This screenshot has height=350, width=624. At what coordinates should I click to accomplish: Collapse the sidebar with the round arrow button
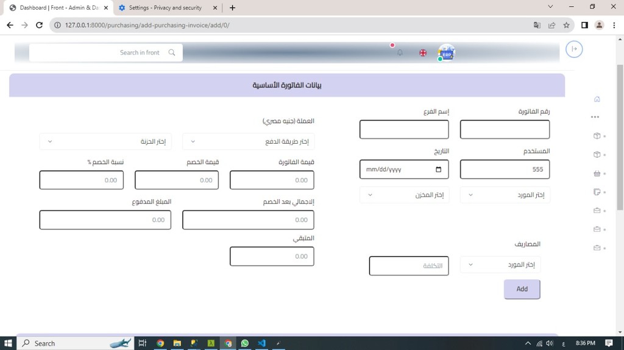(574, 49)
